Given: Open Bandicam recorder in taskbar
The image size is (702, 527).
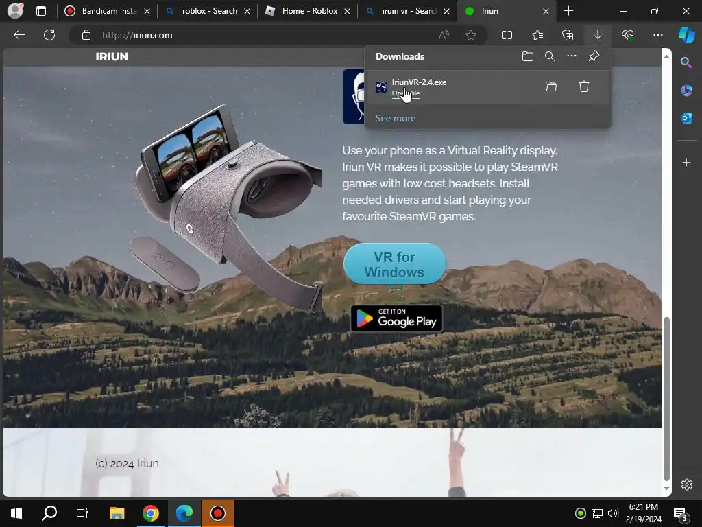Looking at the screenshot, I should (217, 513).
